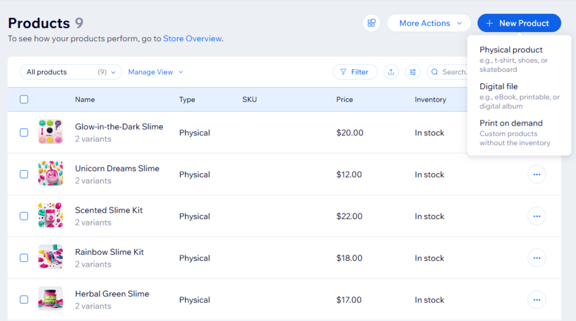Viewport: 576px width, 321px height.
Task: Open more options for Herbal Green Slime
Action: (x=536, y=300)
